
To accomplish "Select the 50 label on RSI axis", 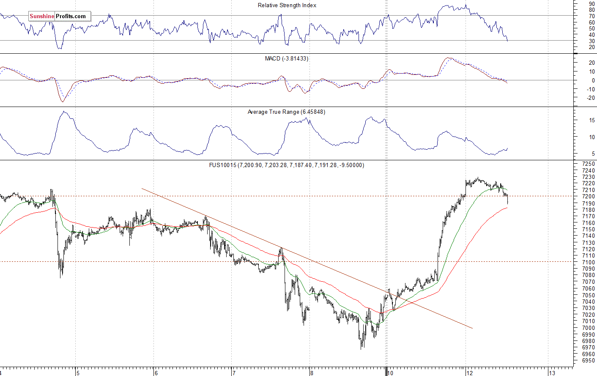I will click(592, 29).
